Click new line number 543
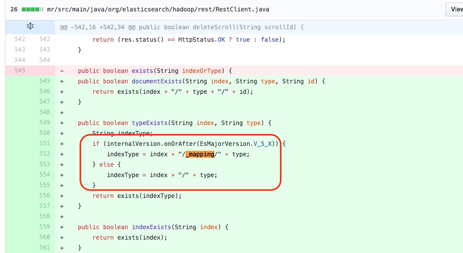The image size is (463, 253). click(45, 50)
